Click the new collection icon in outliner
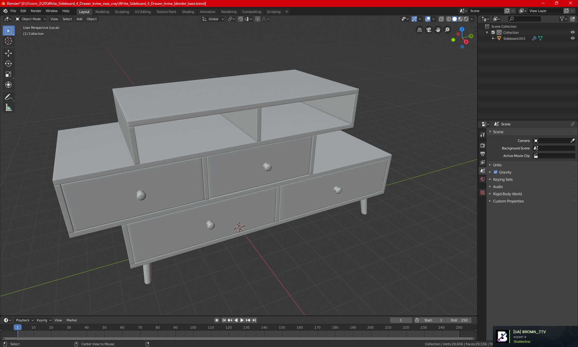Viewport: 578px width, 347px height. click(573, 19)
